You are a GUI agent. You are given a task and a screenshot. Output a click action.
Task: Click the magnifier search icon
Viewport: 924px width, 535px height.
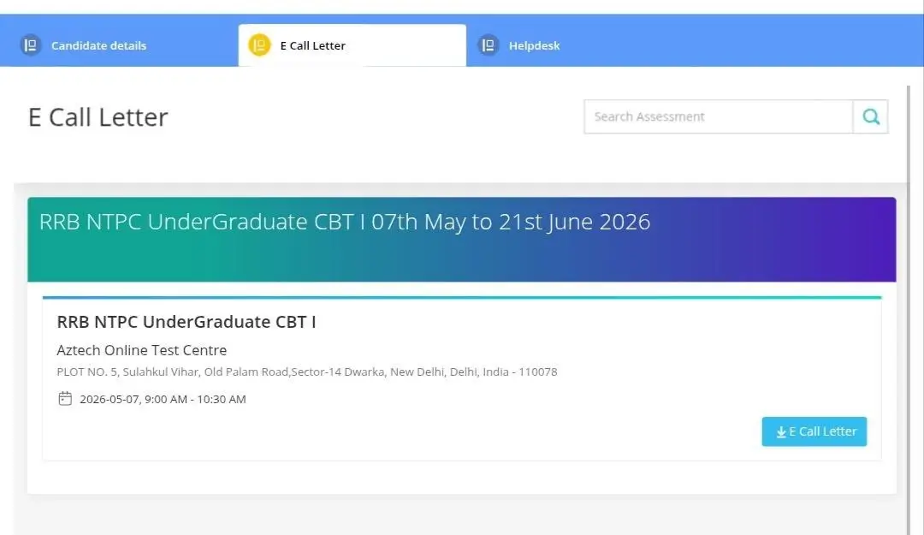click(x=870, y=116)
